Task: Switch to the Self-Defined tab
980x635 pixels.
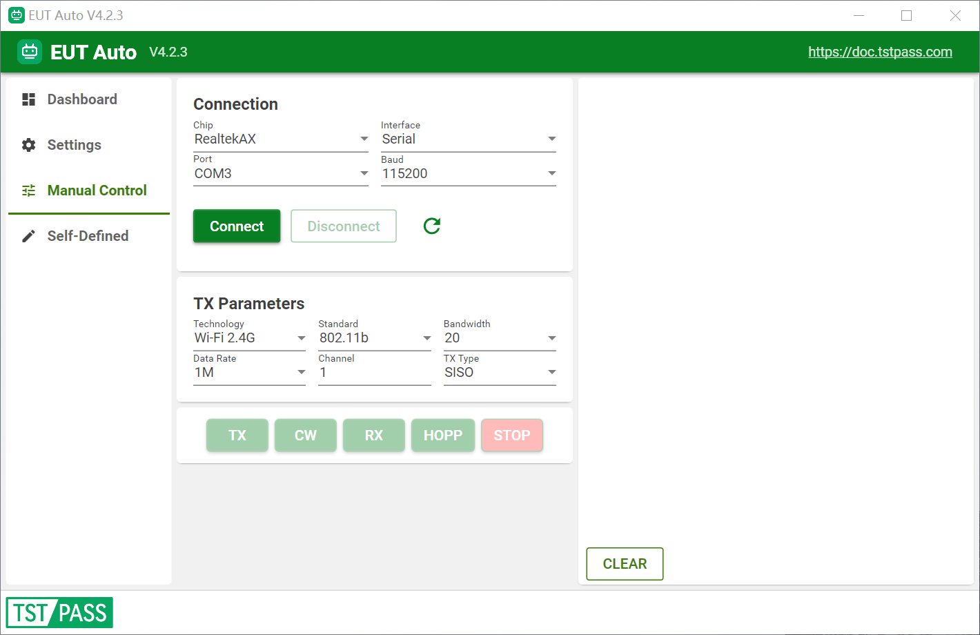Action: pos(88,236)
